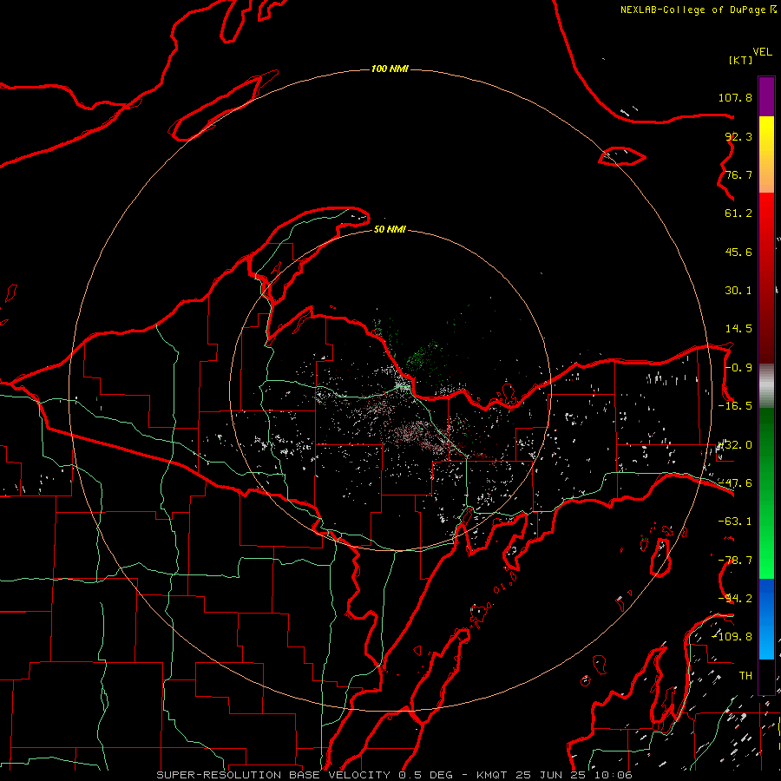The width and height of the screenshot is (781, 781).
Task: Click the [KT] units label
Action: point(741,60)
